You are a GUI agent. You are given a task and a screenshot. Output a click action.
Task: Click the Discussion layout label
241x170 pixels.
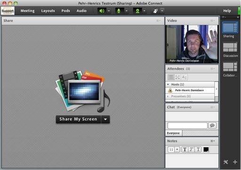click(x=231, y=56)
